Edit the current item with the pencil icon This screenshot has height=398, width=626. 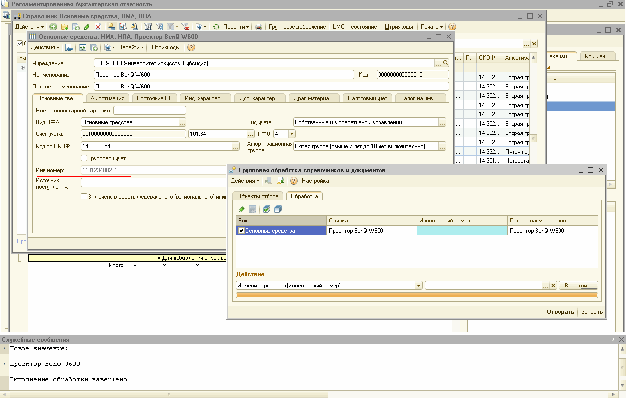point(87,27)
